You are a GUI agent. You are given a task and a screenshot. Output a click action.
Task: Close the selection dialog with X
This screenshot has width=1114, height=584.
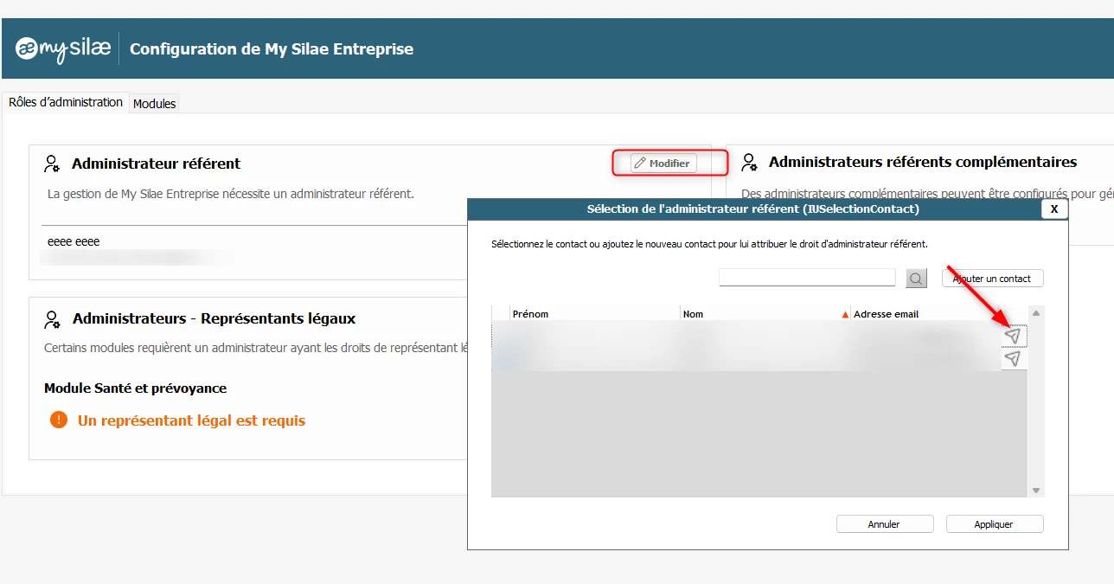[x=1054, y=209]
